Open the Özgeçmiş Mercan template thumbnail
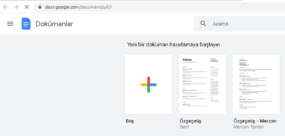Screen dimensions: 285x136 [256, 84]
